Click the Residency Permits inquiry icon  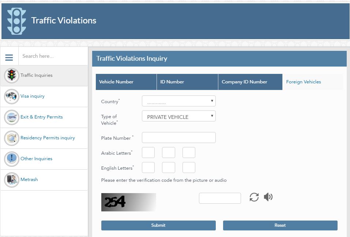(12, 138)
